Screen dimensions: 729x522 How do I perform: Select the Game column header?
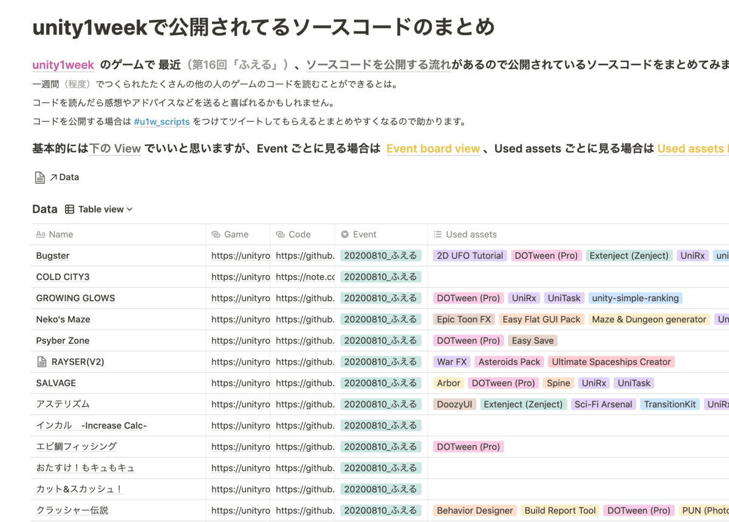(238, 234)
